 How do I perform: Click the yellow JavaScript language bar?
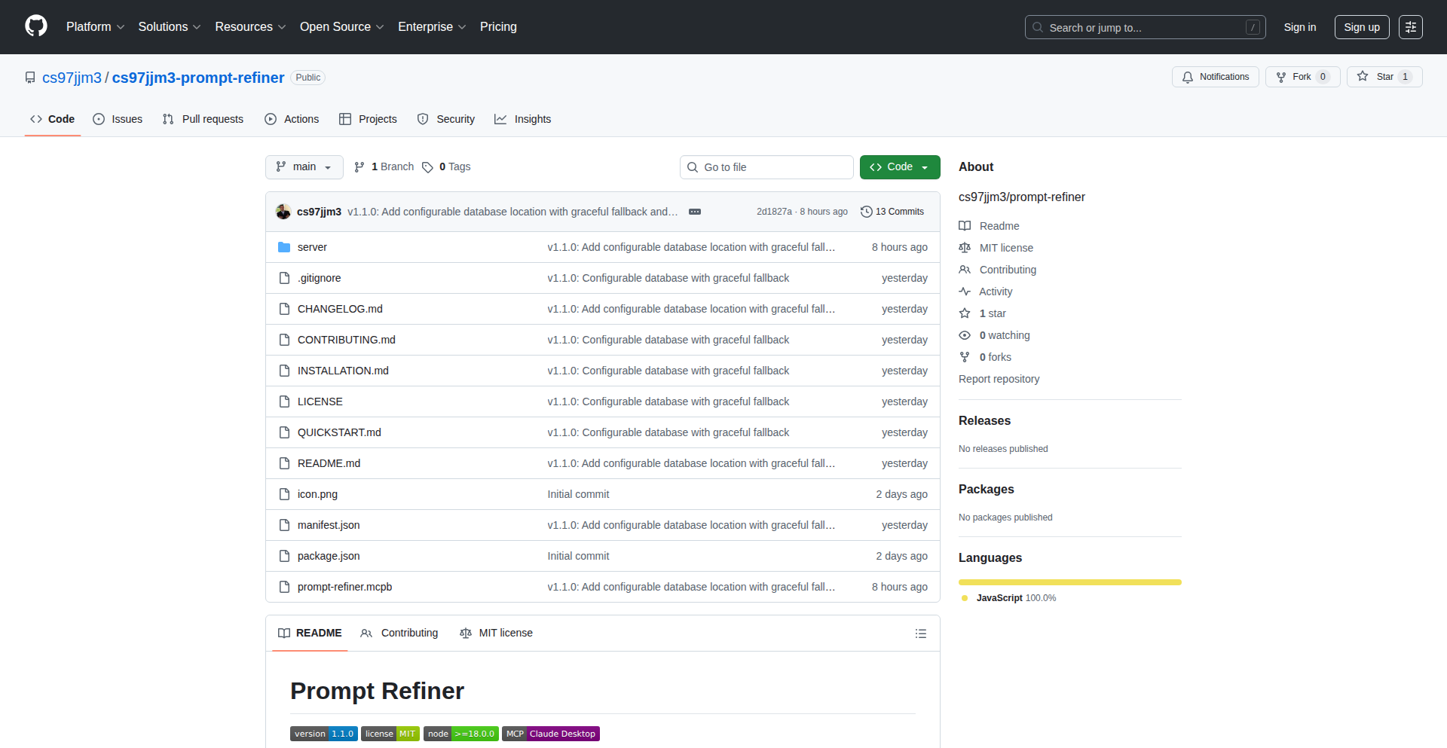[1069, 582]
